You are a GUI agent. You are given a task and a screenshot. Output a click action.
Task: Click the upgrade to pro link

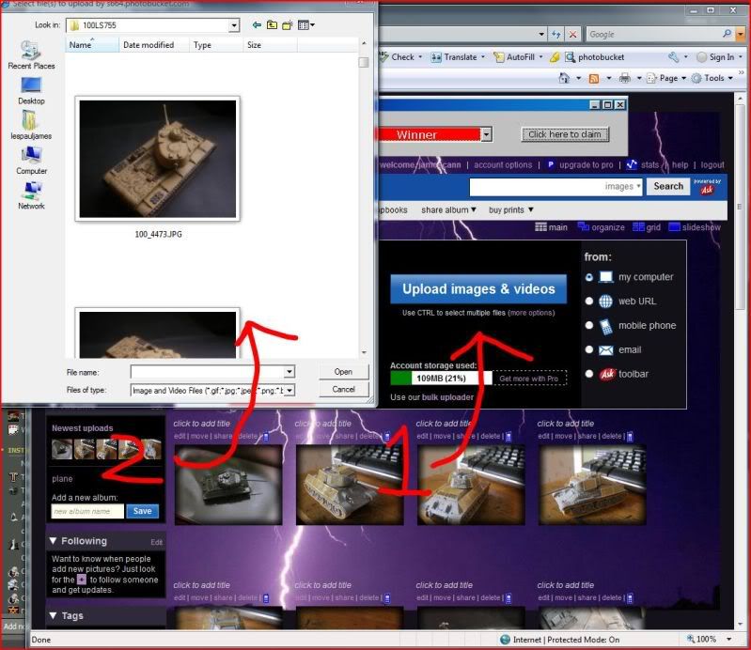(586, 164)
